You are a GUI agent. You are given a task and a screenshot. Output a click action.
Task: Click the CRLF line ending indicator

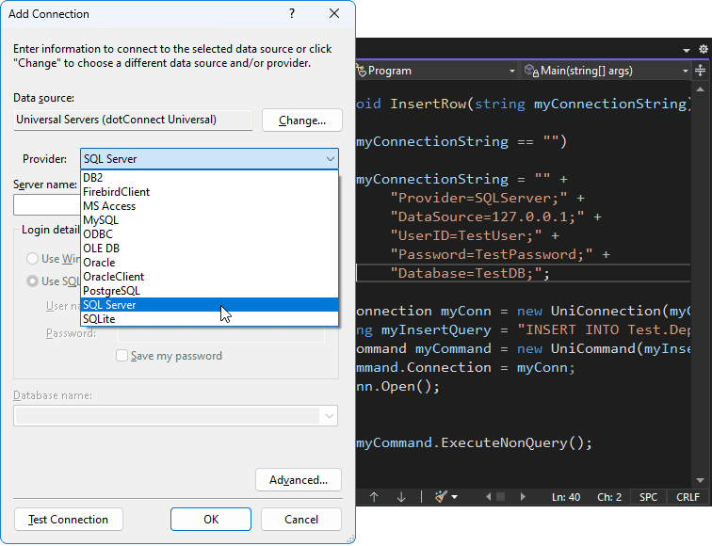click(688, 497)
